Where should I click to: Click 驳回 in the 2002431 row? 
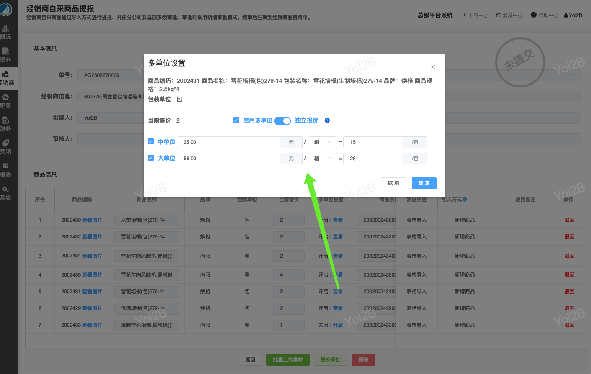[569, 292]
